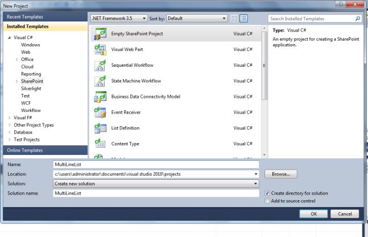Enable Add to source control checkbox
Image resolution: width=368 pixels, height=237 pixels.
[267, 201]
